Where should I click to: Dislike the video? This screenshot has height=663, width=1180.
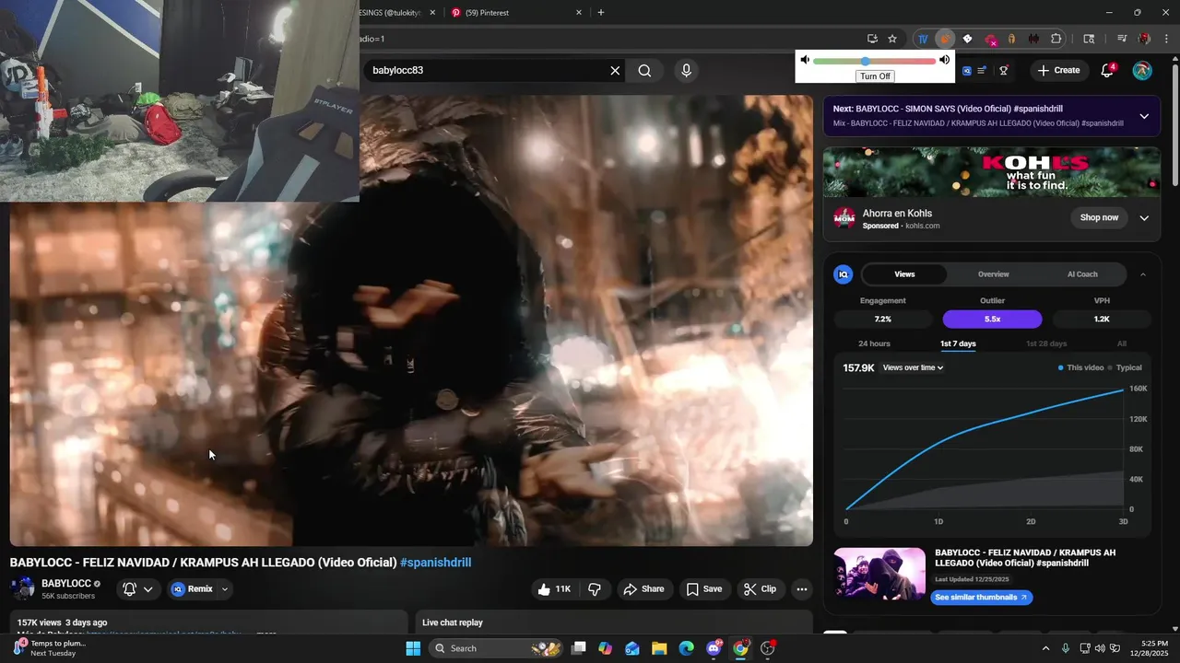(595, 589)
